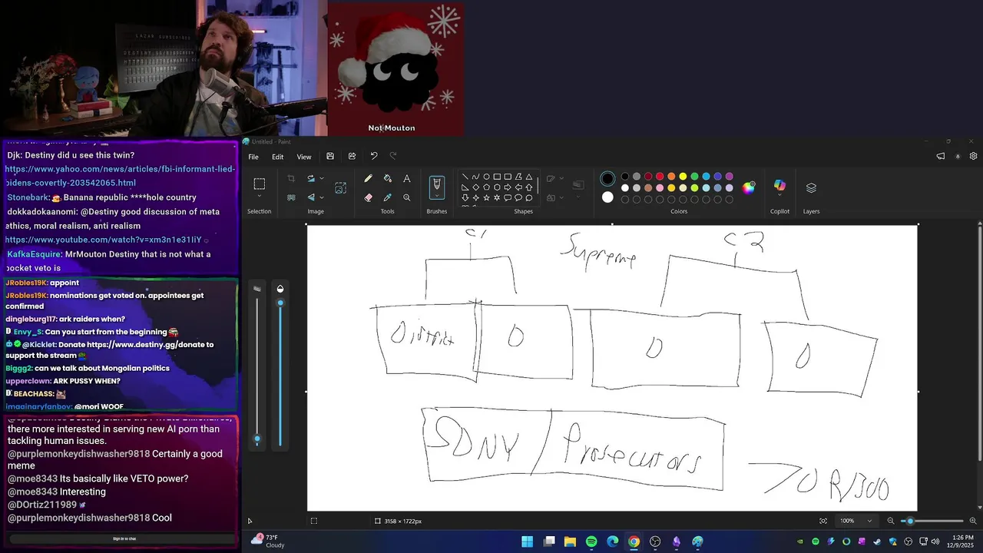Expand the brush type dropdown chevron
The image size is (983, 553).
[x=437, y=197]
